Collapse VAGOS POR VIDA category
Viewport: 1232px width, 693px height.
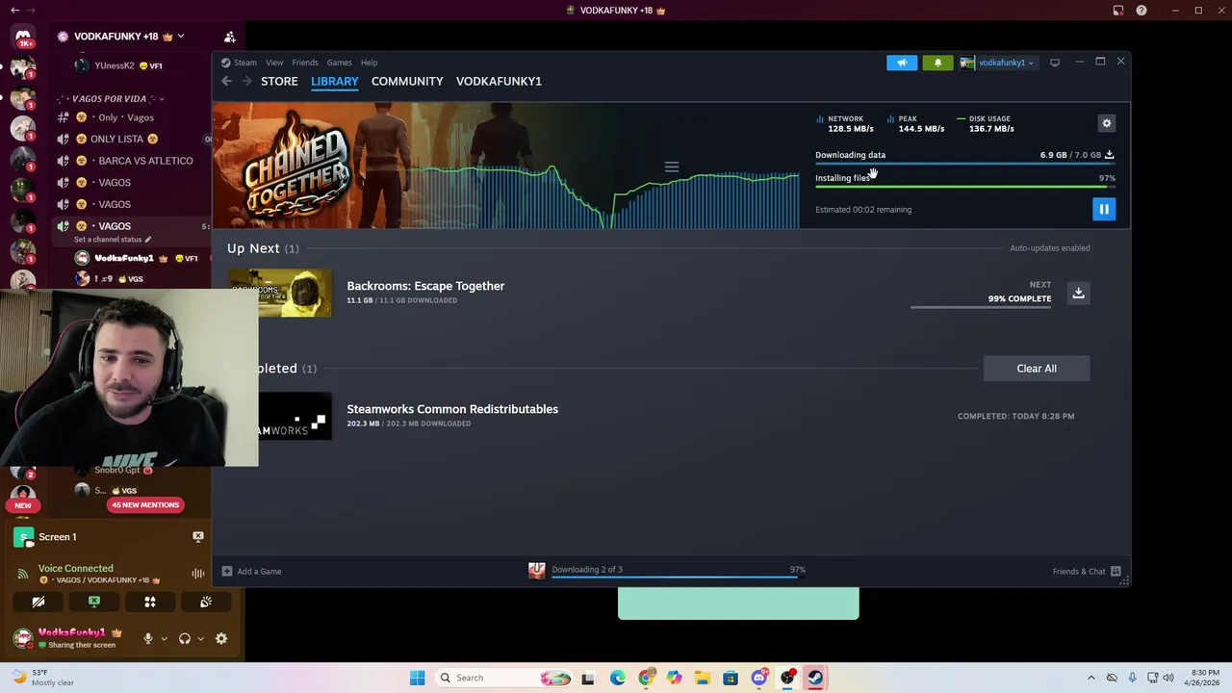pyautogui.click(x=110, y=98)
